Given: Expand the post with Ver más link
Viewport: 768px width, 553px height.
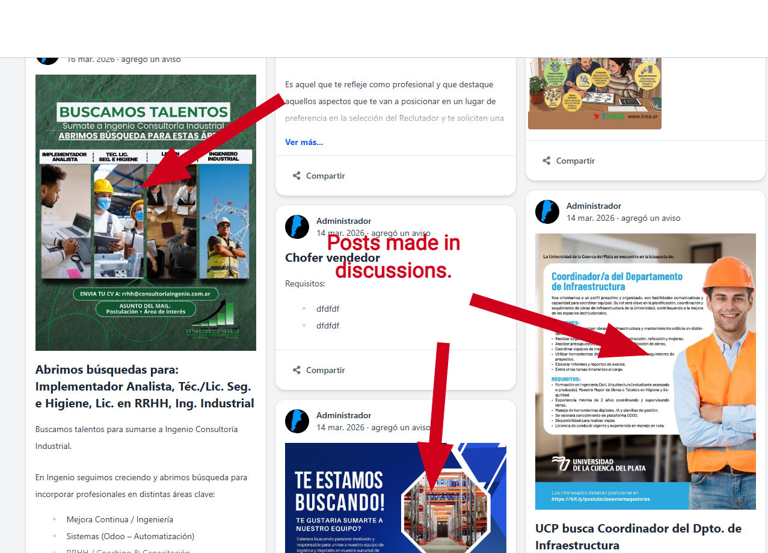Looking at the screenshot, I should coord(304,142).
